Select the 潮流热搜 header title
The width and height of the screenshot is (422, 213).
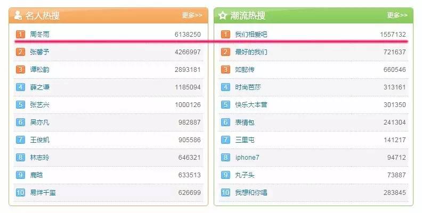pos(248,15)
